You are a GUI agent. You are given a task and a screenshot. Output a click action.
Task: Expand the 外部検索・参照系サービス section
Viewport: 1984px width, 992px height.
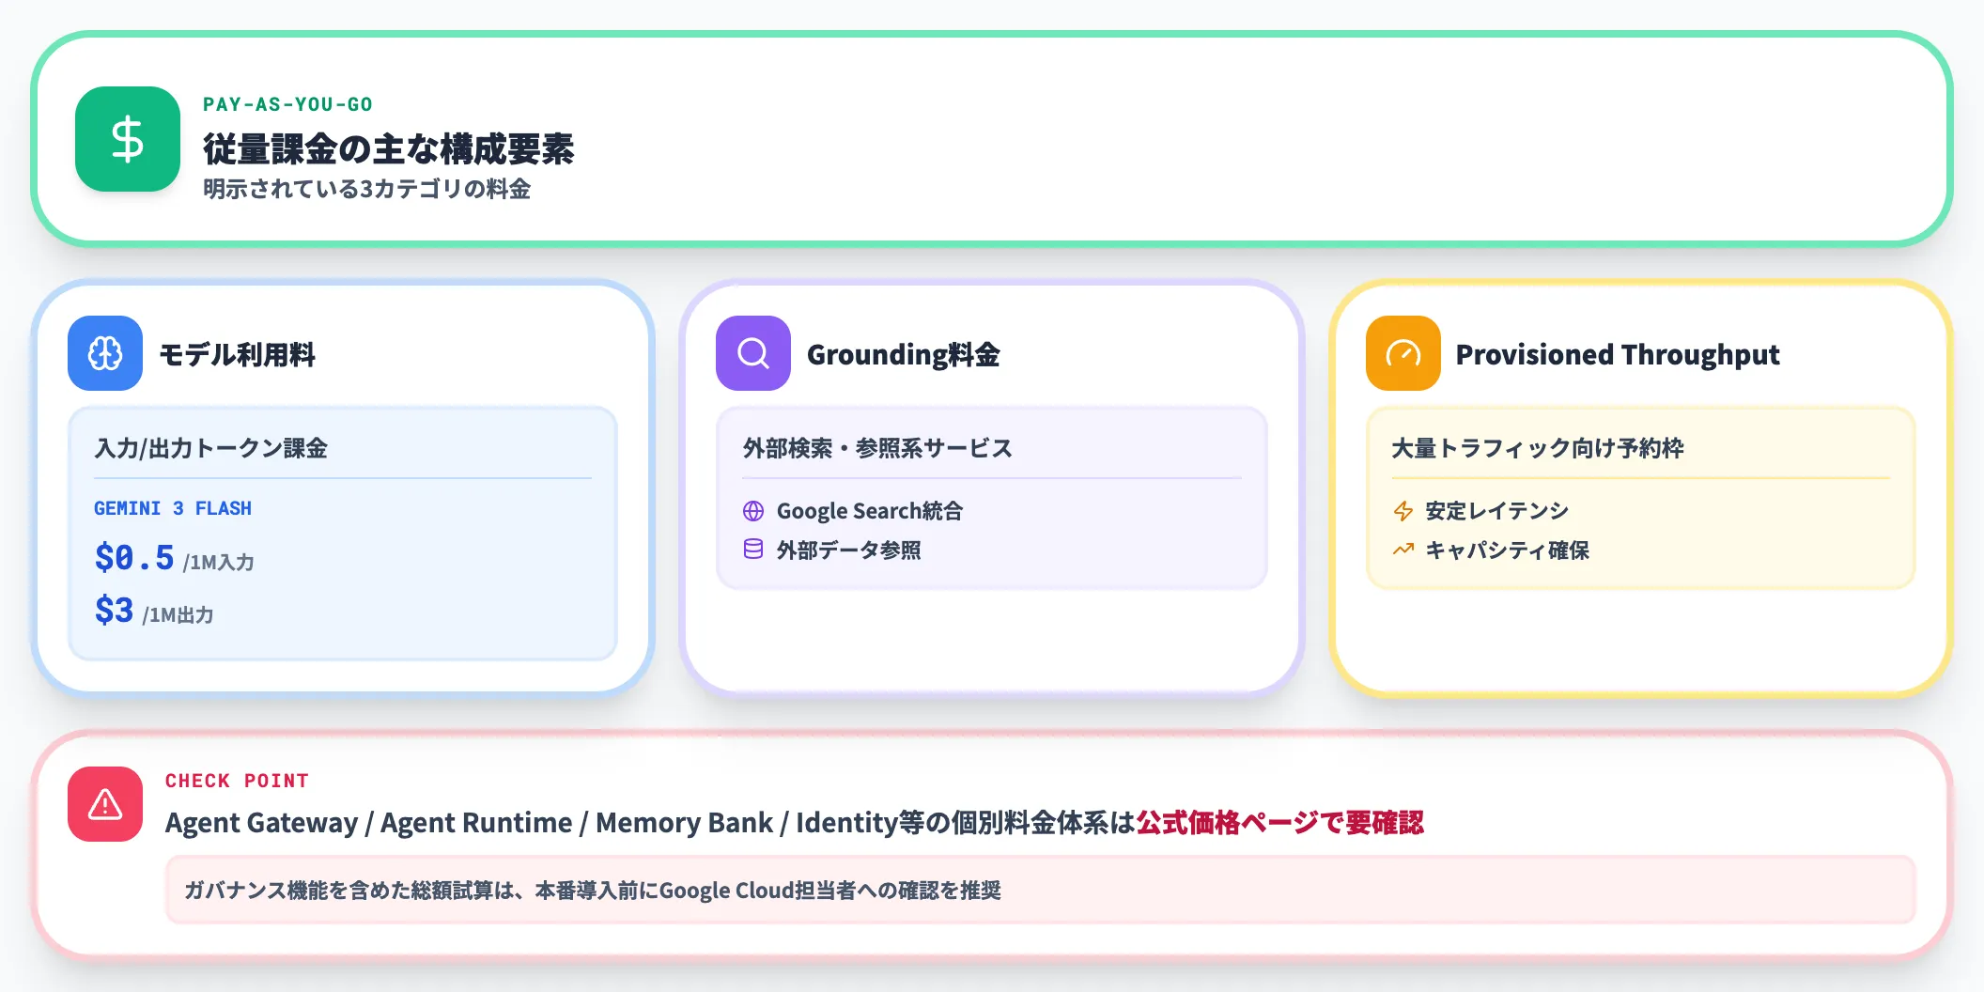click(x=876, y=449)
